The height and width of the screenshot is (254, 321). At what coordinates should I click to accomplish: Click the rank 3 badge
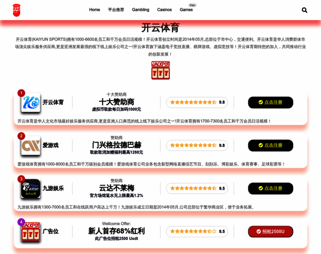21,179
